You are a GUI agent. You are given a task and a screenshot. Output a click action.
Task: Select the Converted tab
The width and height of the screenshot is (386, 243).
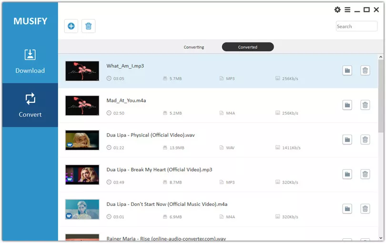pyautogui.click(x=248, y=47)
